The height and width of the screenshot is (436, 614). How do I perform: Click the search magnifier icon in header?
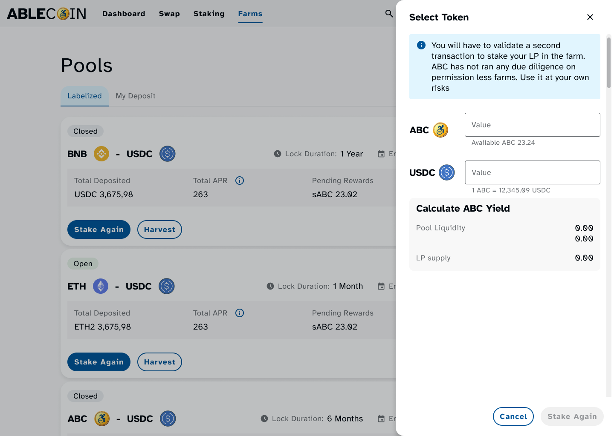pos(389,14)
